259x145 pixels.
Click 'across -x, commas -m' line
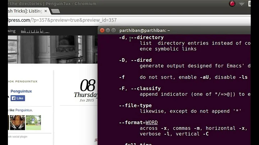[x=194, y=128]
